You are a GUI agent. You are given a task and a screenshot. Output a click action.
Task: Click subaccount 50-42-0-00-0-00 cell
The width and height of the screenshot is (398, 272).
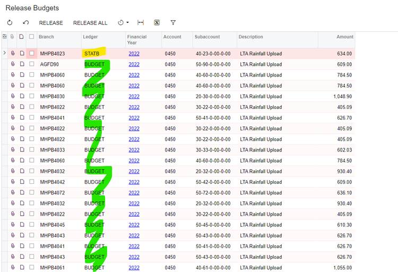click(x=213, y=182)
